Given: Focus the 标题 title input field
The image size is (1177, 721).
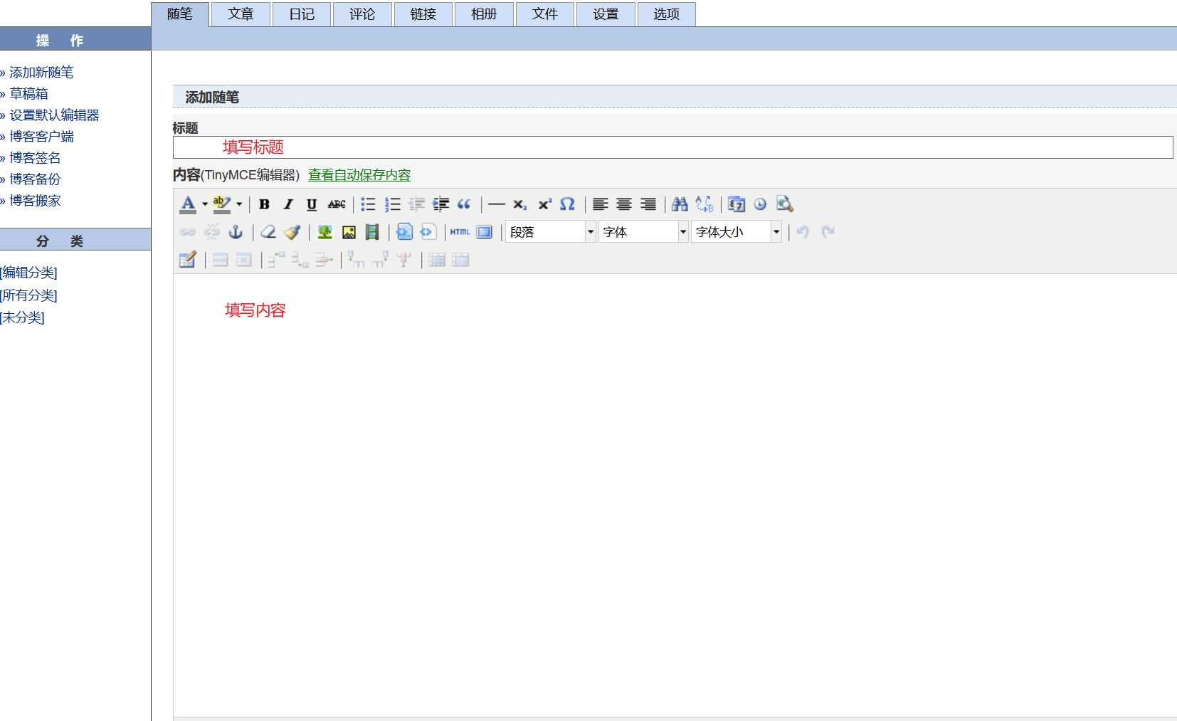Looking at the screenshot, I should [x=672, y=147].
